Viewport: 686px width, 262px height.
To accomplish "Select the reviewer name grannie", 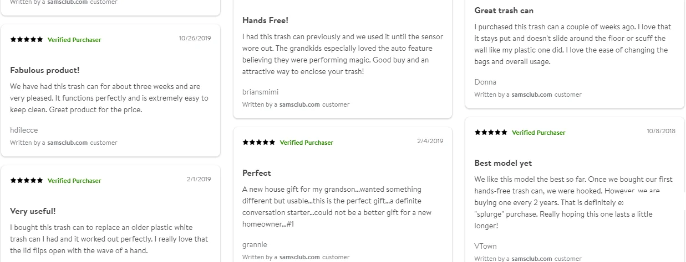I will (x=255, y=244).
